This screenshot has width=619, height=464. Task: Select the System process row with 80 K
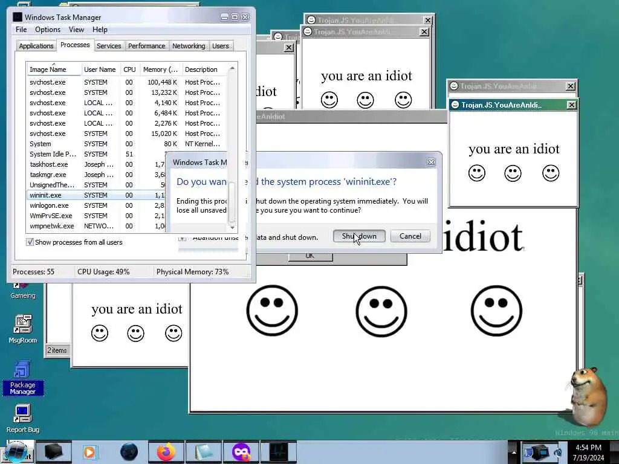coord(127,144)
